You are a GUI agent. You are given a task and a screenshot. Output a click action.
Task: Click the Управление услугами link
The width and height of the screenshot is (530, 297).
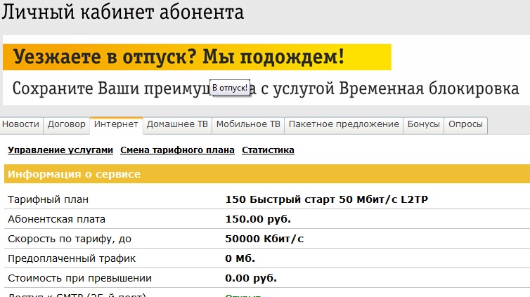pyautogui.click(x=60, y=150)
